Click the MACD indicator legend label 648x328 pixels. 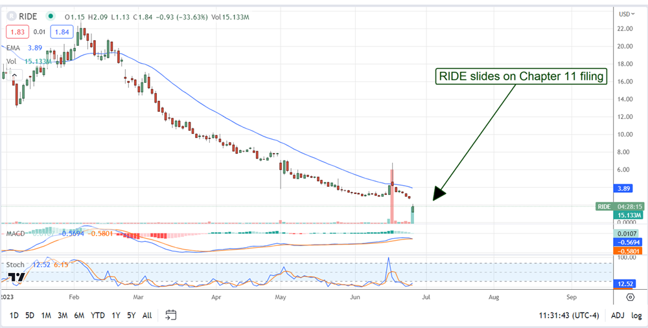click(x=16, y=234)
